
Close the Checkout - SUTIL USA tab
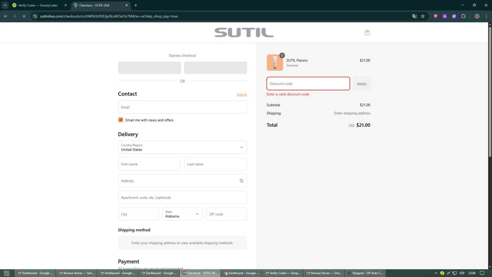pos(127,5)
